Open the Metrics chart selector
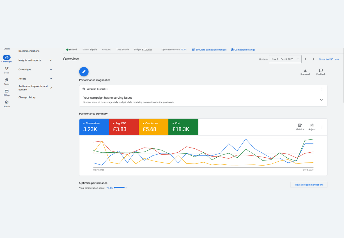Image resolution: width=344 pixels, height=238 pixels. [300, 125]
